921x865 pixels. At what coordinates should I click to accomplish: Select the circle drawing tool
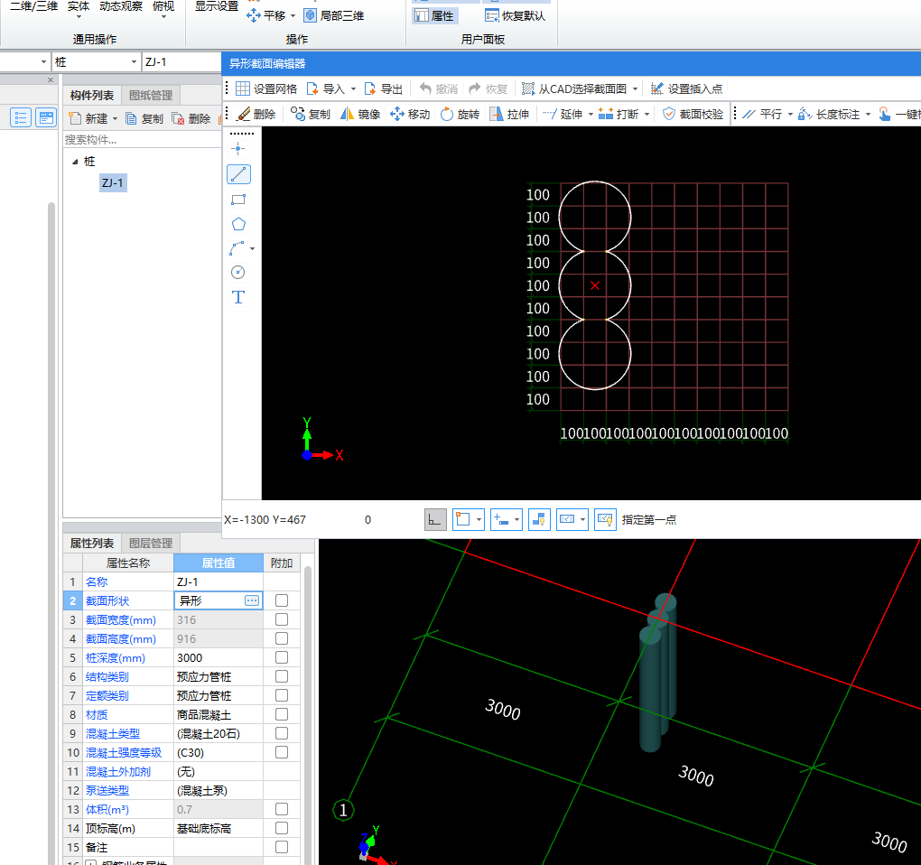237,272
